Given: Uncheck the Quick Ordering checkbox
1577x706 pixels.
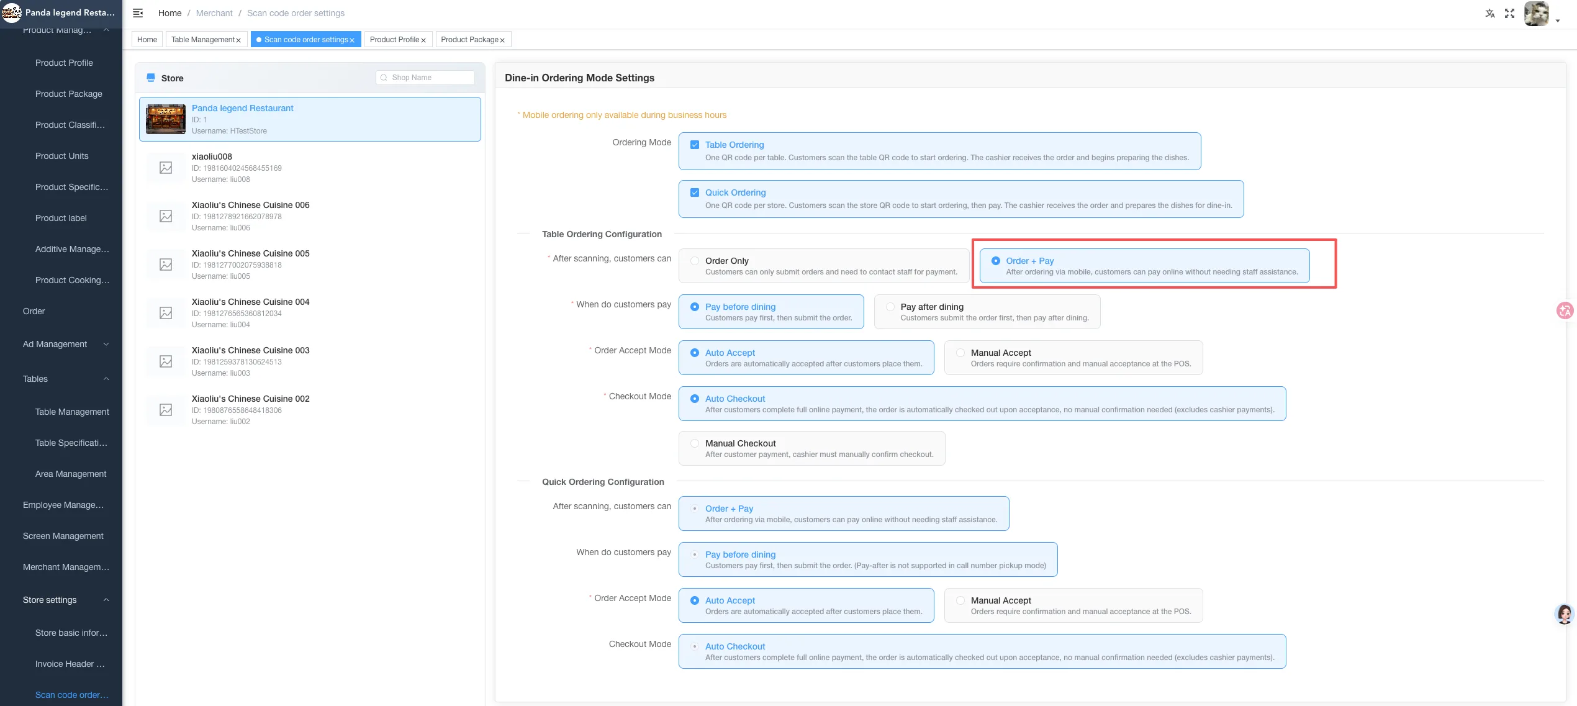Looking at the screenshot, I should 695,192.
